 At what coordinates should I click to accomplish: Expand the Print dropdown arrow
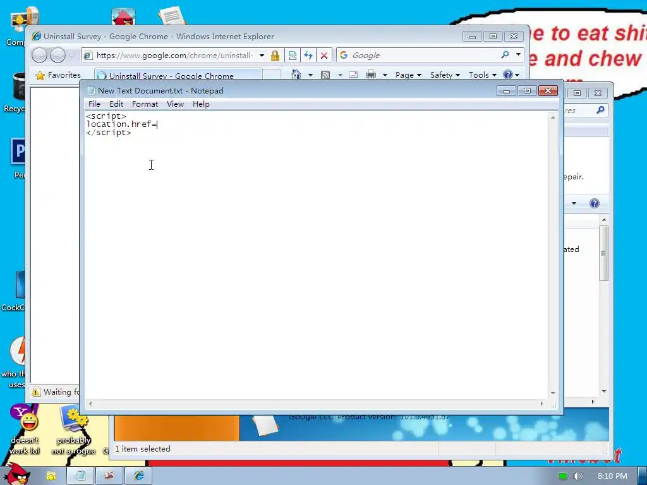[385, 75]
